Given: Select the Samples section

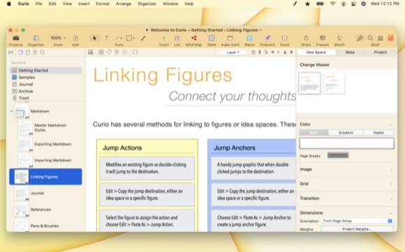Looking at the screenshot, I should pos(45,77).
